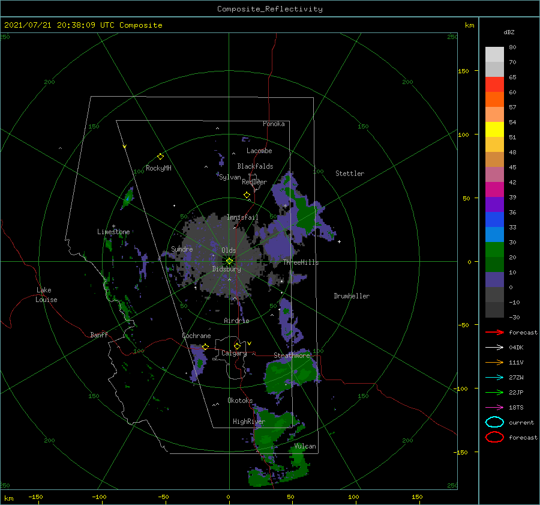Click the Airdrie city label
540x505 pixels.
[236, 321]
